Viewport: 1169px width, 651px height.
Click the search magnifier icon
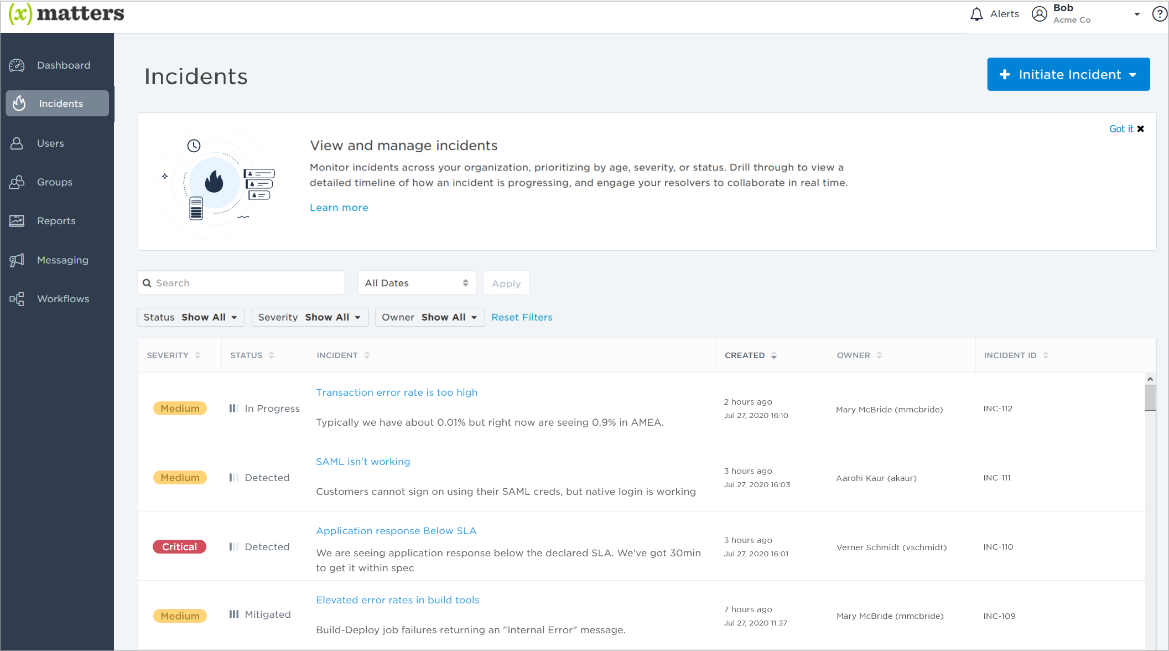click(147, 283)
